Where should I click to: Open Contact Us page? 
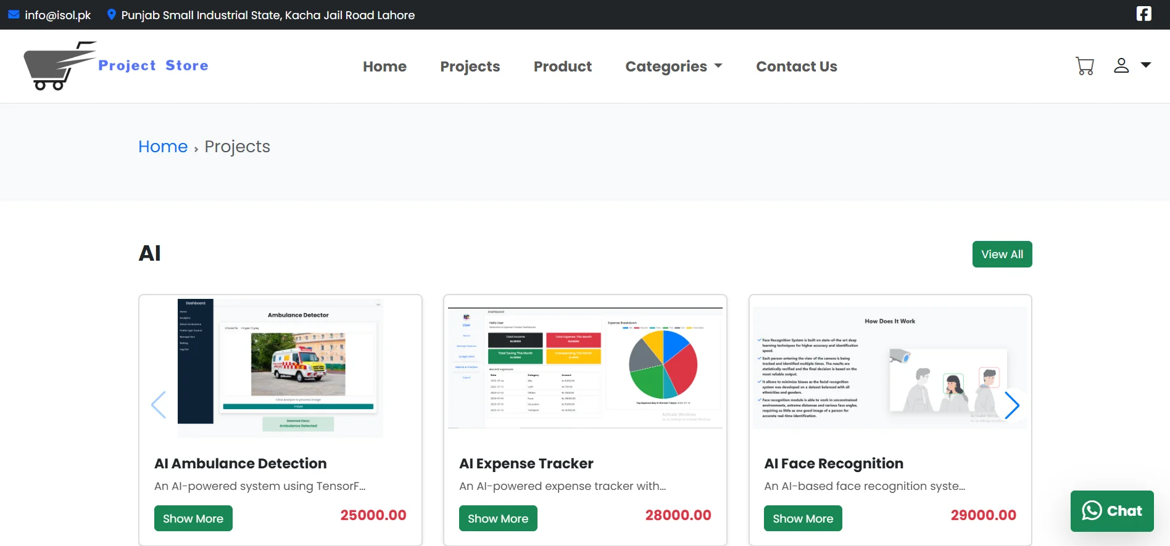[x=796, y=67]
